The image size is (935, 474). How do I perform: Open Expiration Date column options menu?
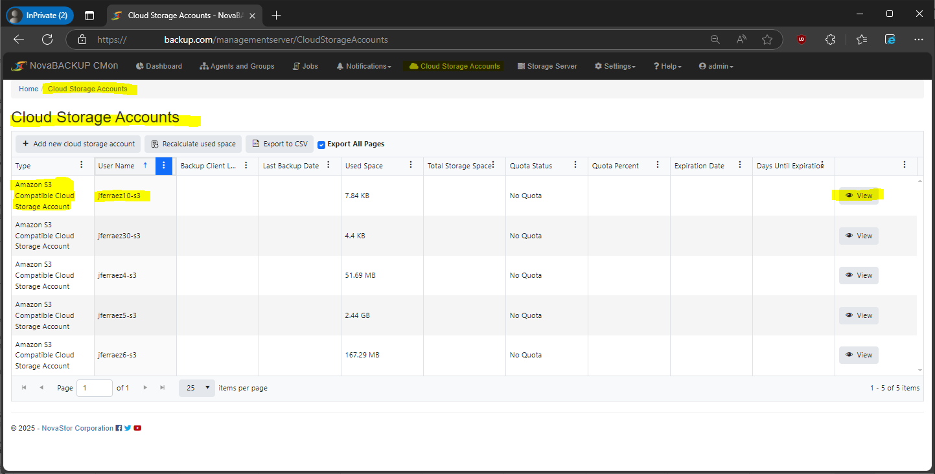tap(739, 165)
